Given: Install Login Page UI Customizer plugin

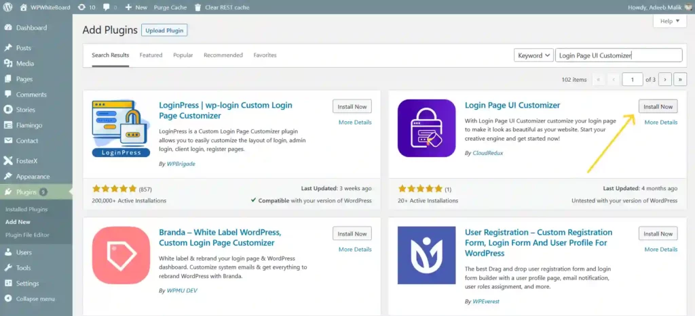Looking at the screenshot, I should 658,106.
